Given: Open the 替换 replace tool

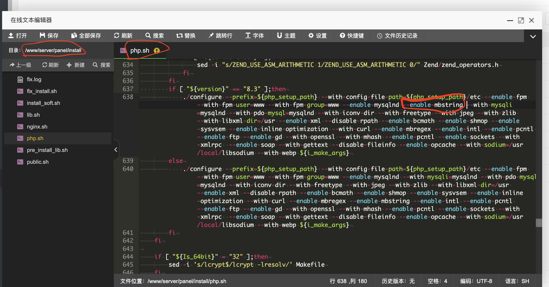Looking at the screenshot, I should point(186,36).
